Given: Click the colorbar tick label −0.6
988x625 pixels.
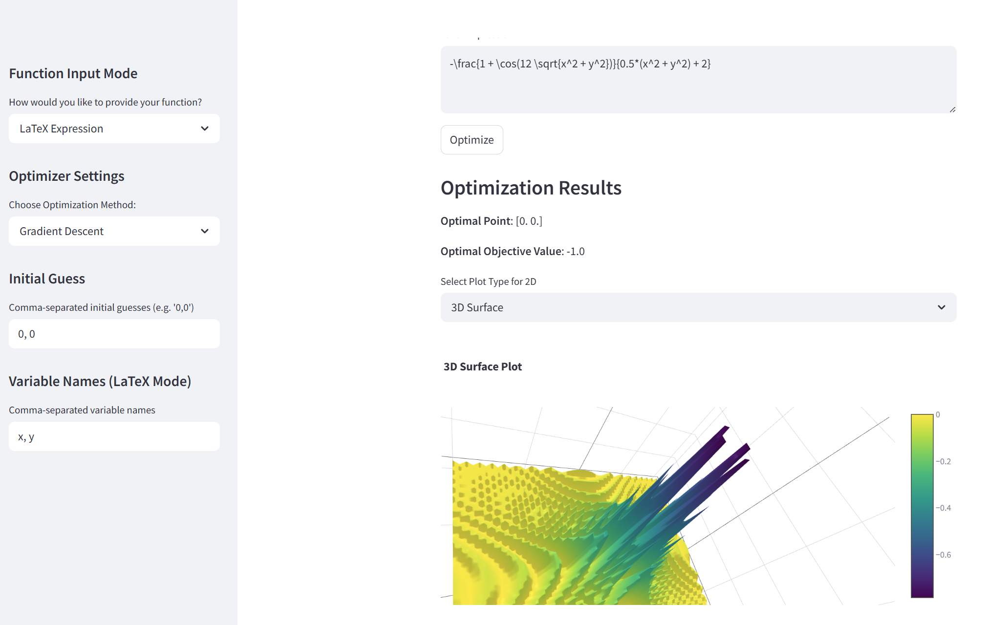Looking at the screenshot, I should point(943,555).
